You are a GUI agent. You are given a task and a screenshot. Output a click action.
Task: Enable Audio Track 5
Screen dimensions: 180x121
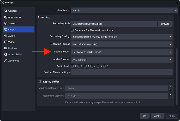[98, 66]
